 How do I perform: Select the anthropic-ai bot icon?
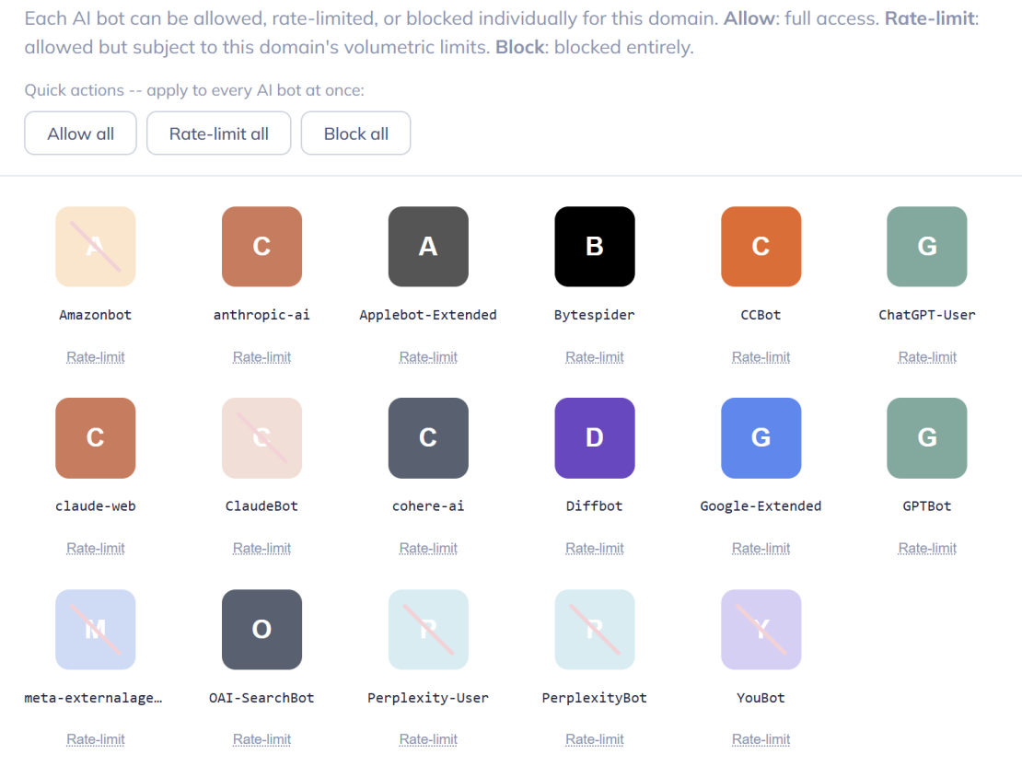click(x=261, y=247)
